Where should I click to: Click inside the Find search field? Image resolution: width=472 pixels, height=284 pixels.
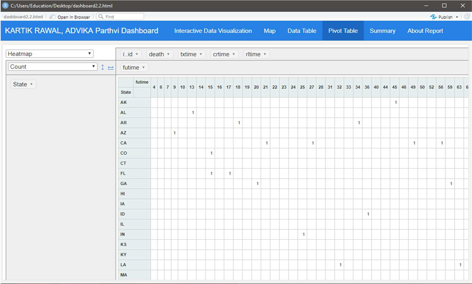click(120, 17)
